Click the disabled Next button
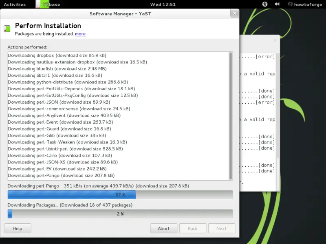Image resolution: width=326 pixels, height=244 pixels. [x=221, y=229]
